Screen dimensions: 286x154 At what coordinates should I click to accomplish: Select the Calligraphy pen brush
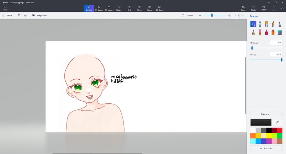(260, 24)
